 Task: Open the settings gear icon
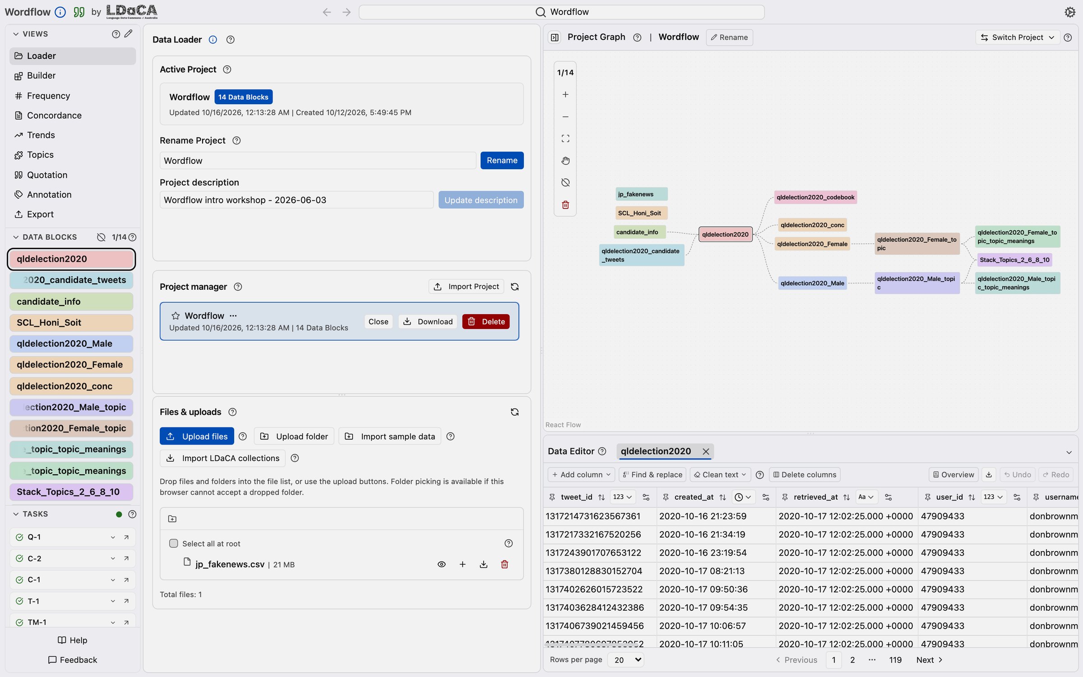(1069, 12)
